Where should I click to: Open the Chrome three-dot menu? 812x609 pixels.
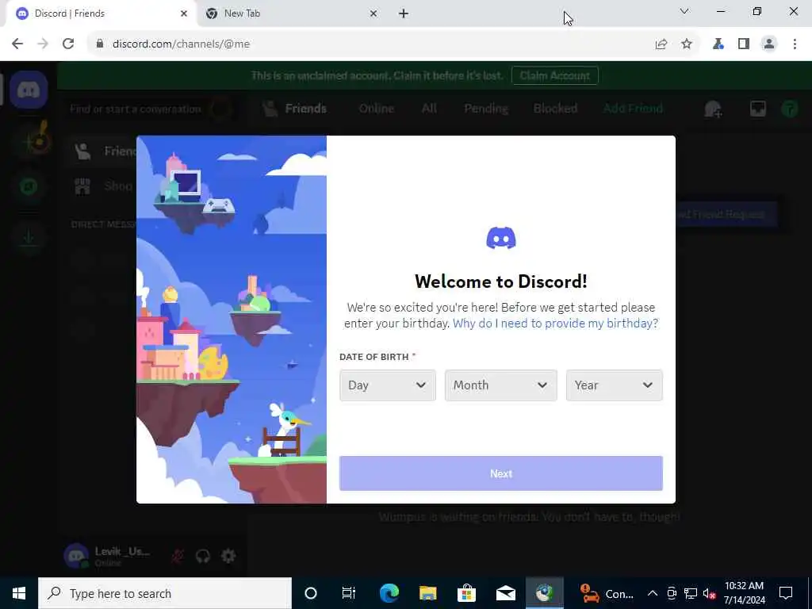[795, 44]
